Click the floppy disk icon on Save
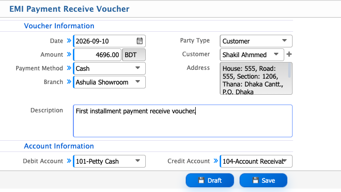The height and width of the screenshot is (192, 341). pos(255,180)
